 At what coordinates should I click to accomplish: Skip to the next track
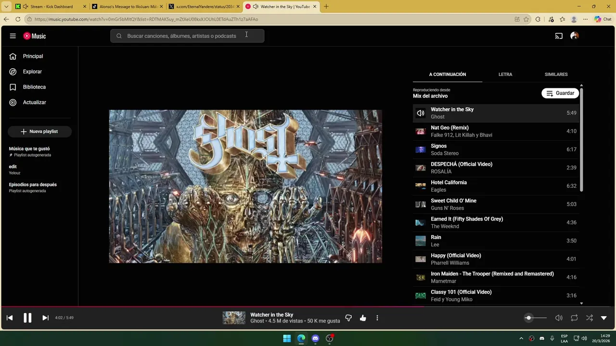pyautogui.click(x=45, y=318)
